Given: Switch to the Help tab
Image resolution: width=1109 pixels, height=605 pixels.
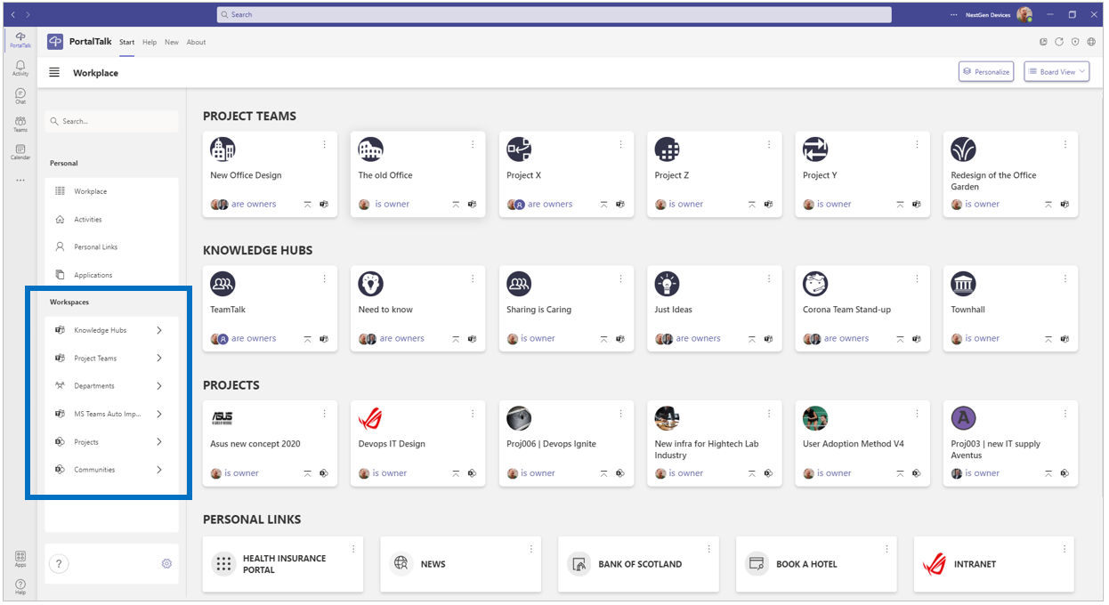Looking at the screenshot, I should [150, 43].
